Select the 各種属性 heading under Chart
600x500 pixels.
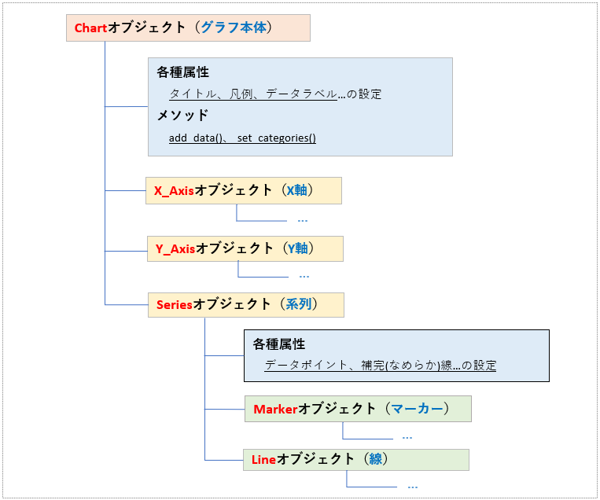182,72
